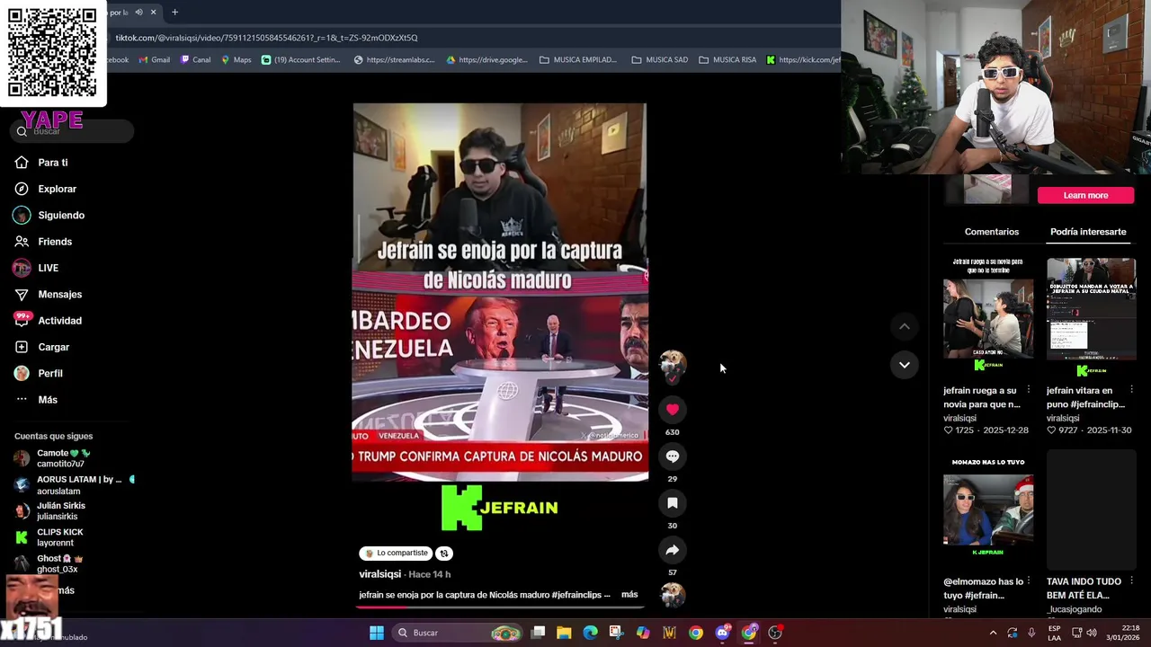Click the Learn more button
This screenshot has height=647, width=1151.
pyautogui.click(x=1085, y=195)
